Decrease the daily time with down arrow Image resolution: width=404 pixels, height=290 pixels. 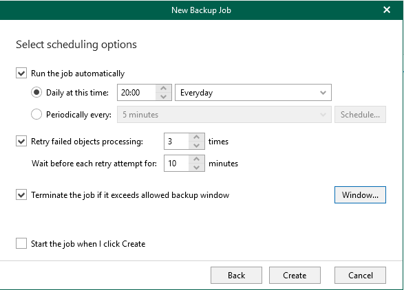click(x=163, y=97)
